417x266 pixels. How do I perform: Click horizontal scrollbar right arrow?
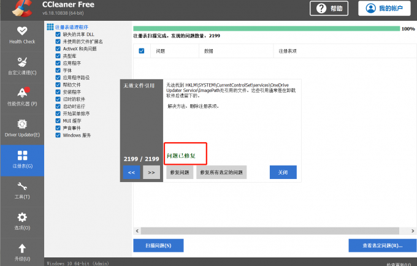413,231
